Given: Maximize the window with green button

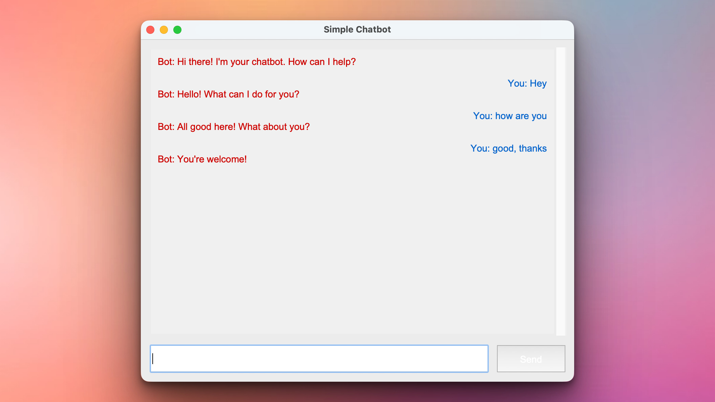Looking at the screenshot, I should (177, 30).
